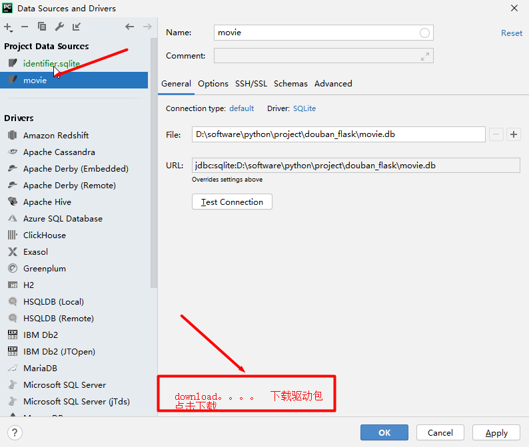This screenshot has width=529, height=447.
Task: Click the Reset link
Action: pos(512,33)
